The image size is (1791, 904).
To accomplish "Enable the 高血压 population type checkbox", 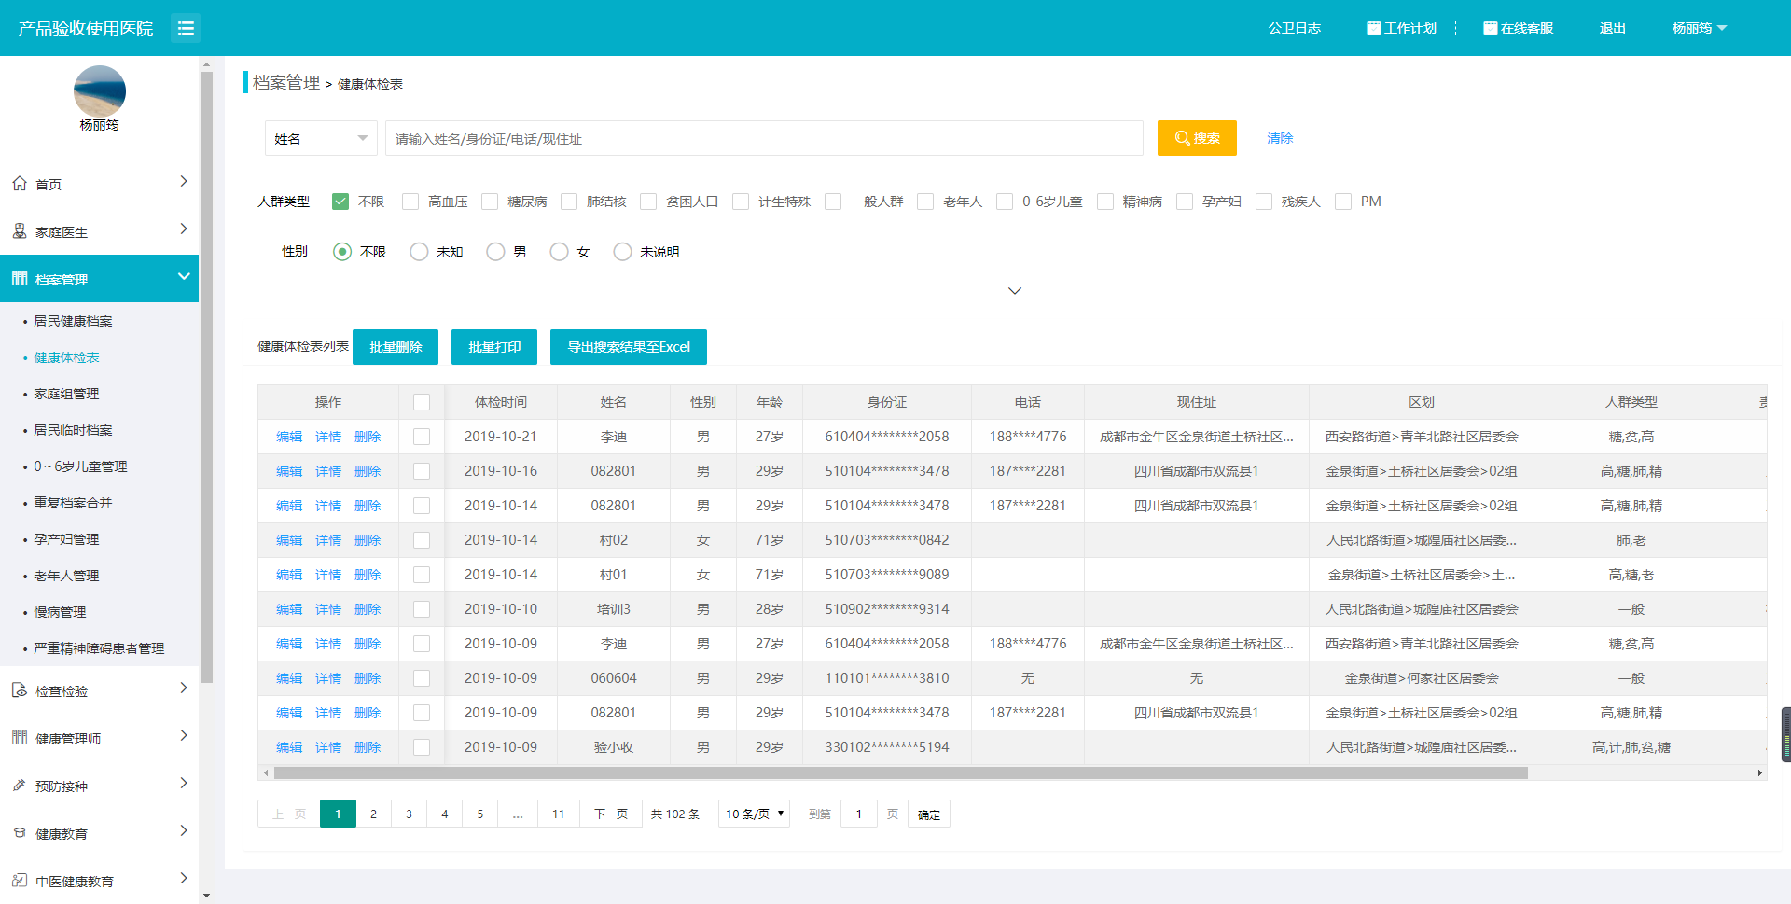I will (410, 202).
